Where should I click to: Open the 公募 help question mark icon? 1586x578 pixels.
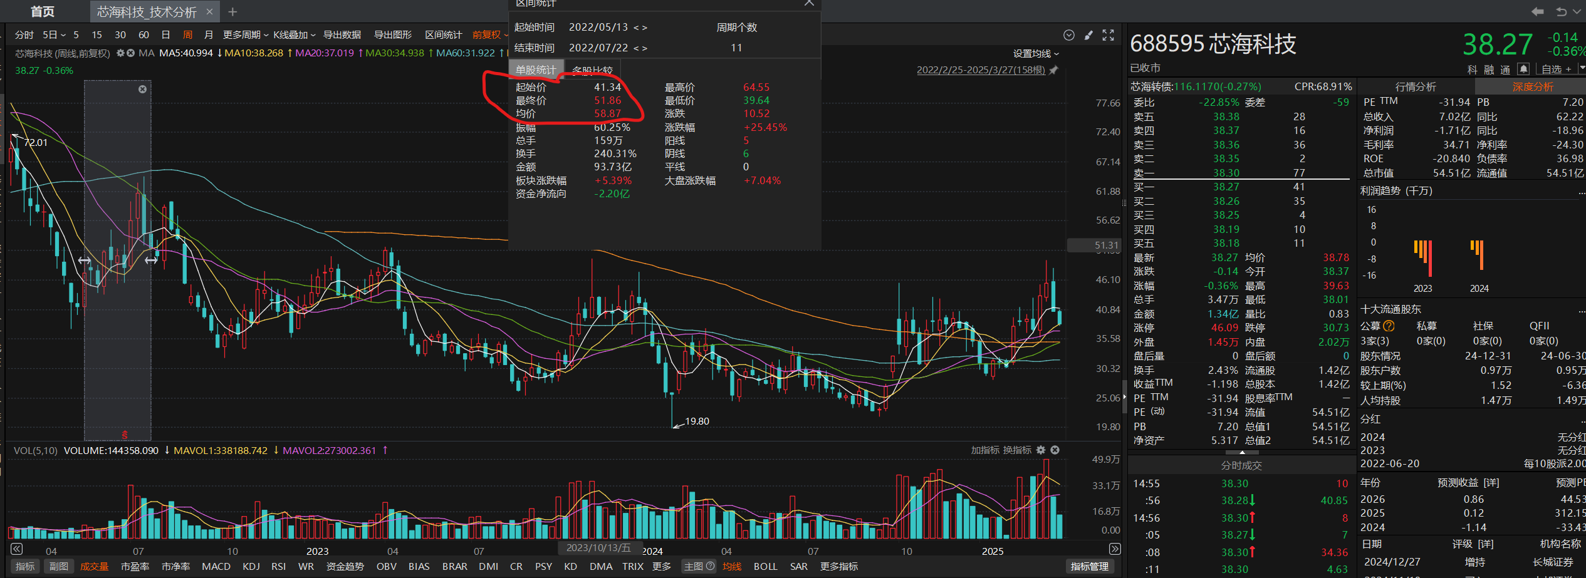[1389, 326]
